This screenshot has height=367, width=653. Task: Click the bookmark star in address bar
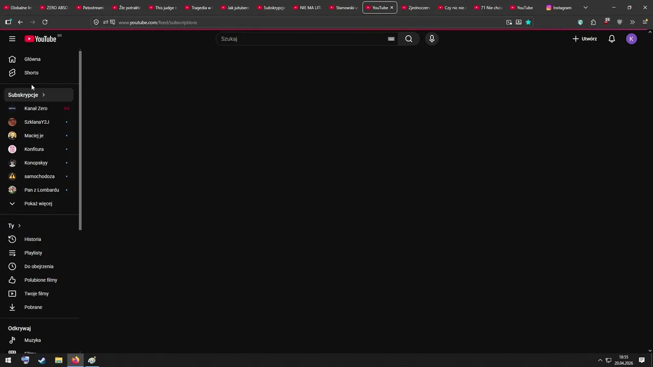(528, 22)
